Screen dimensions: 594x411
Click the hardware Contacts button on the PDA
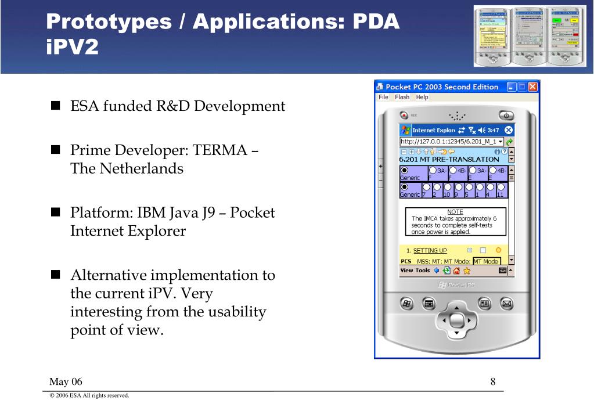point(484,304)
